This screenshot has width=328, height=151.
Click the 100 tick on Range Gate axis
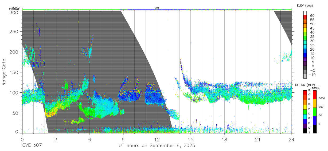coord(14,92)
